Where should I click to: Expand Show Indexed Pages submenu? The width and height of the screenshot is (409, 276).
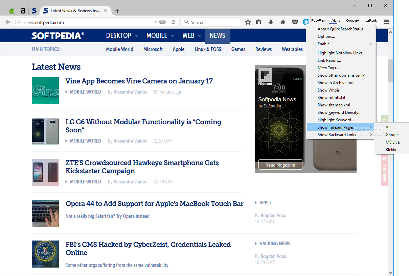point(341,127)
